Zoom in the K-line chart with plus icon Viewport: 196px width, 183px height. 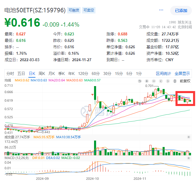point(147,81)
